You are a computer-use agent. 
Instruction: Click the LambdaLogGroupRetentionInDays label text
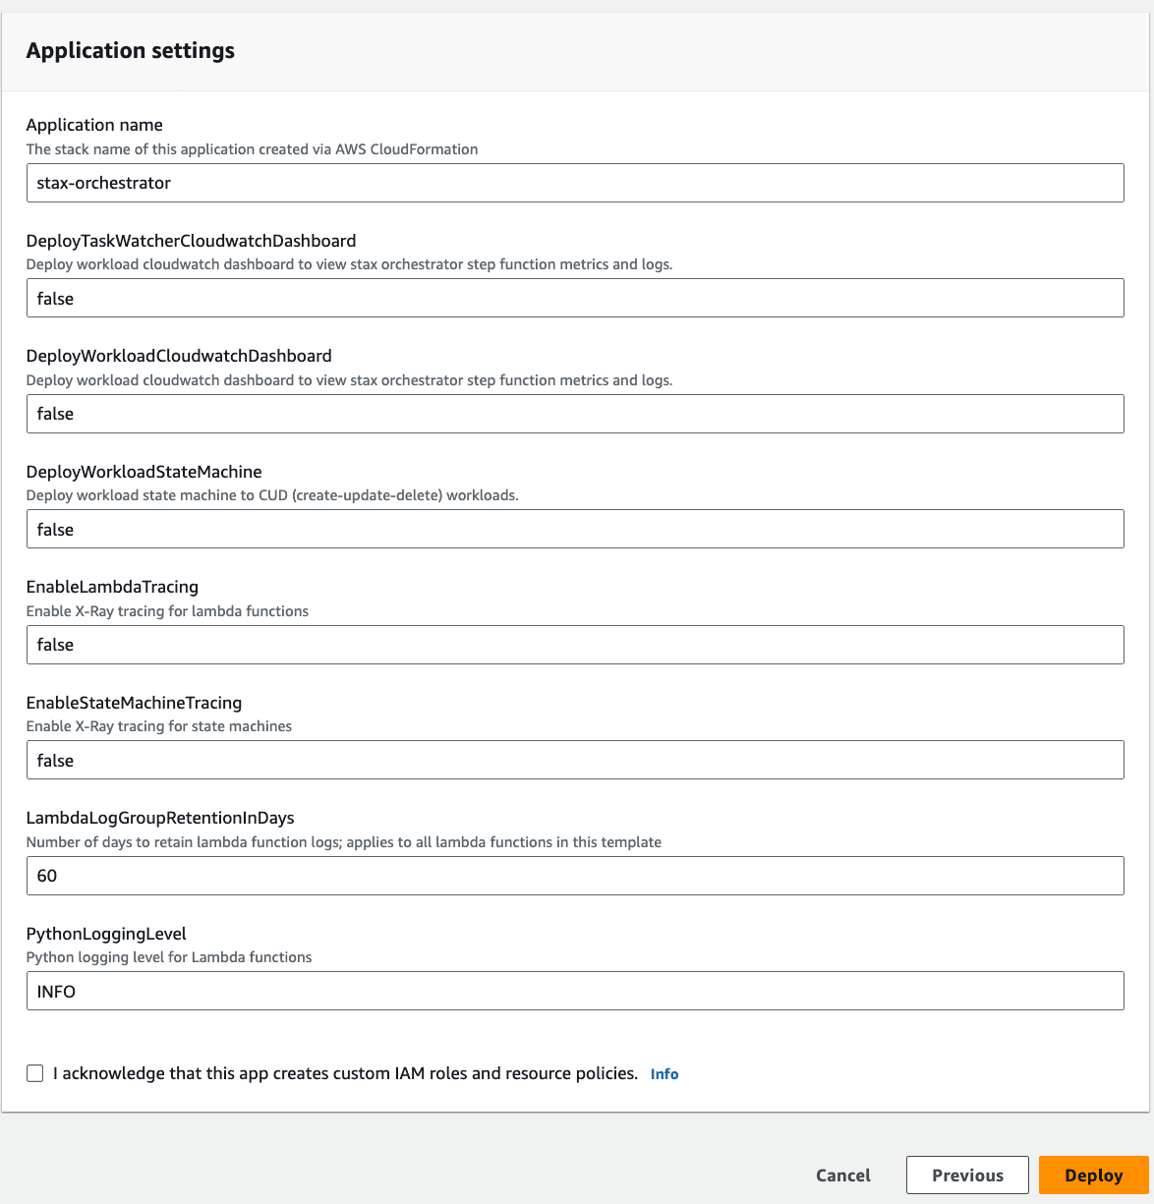pyautogui.click(x=160, y=818)
